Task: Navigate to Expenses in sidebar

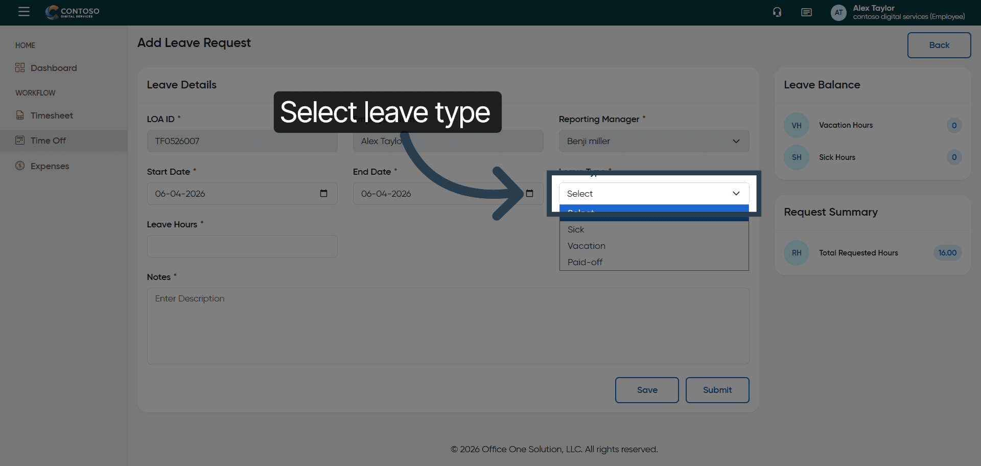Action: coord(50,166)
